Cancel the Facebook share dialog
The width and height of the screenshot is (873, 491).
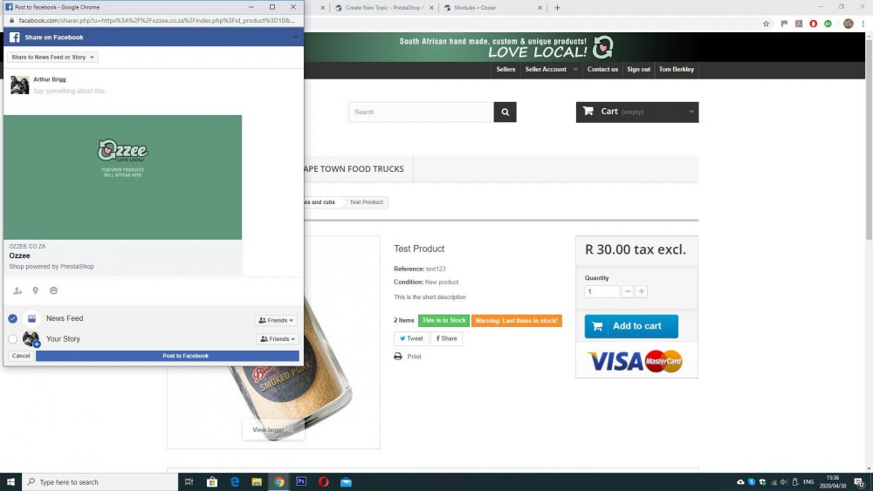(21, 356)
